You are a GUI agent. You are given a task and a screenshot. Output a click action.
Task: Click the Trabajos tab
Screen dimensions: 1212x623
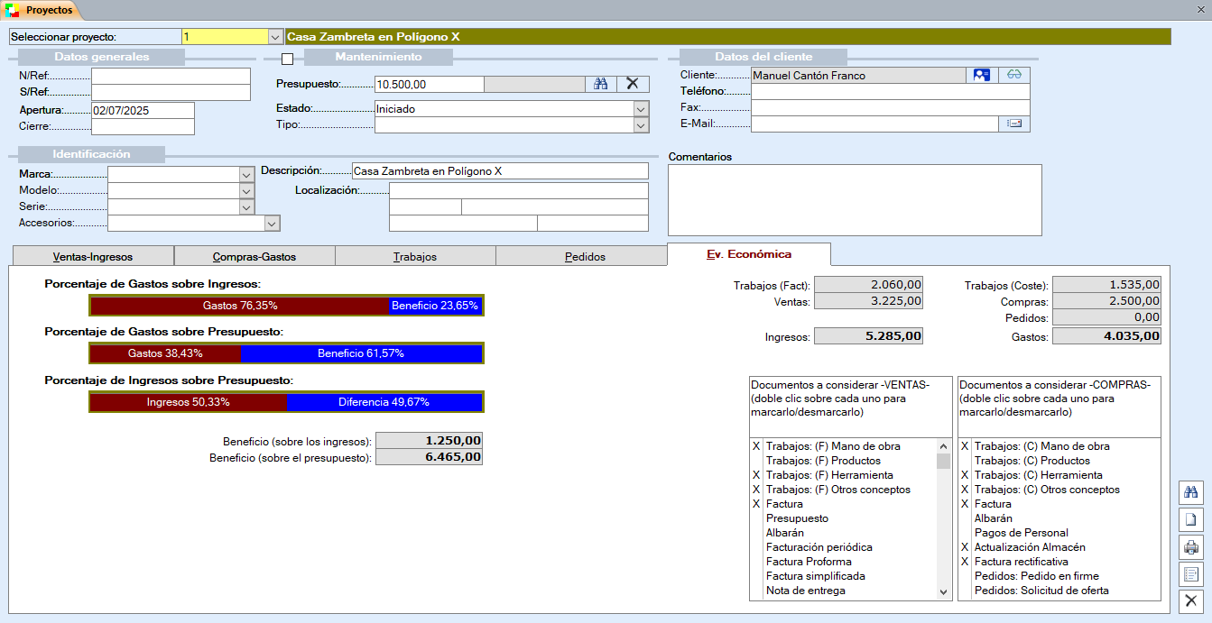click(x=415, y=256)
